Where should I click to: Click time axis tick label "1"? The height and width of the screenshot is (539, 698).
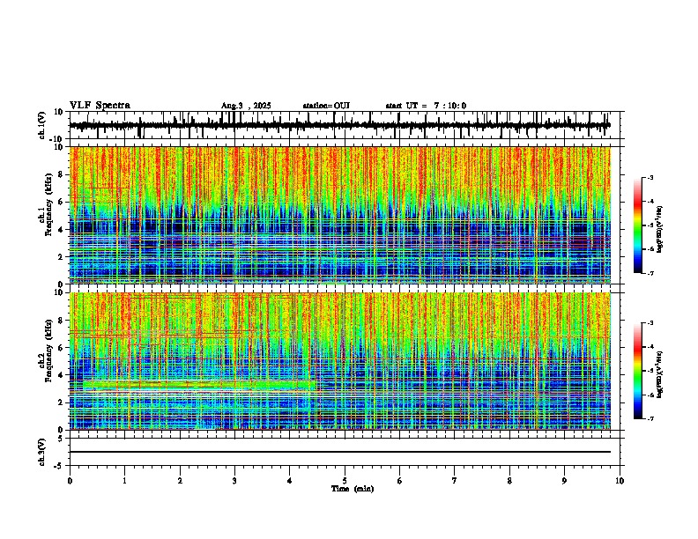(125, 481)
